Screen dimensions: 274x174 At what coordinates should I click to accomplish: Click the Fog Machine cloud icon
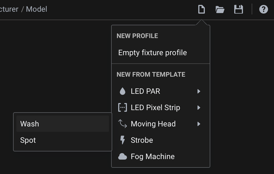point(123,156)
